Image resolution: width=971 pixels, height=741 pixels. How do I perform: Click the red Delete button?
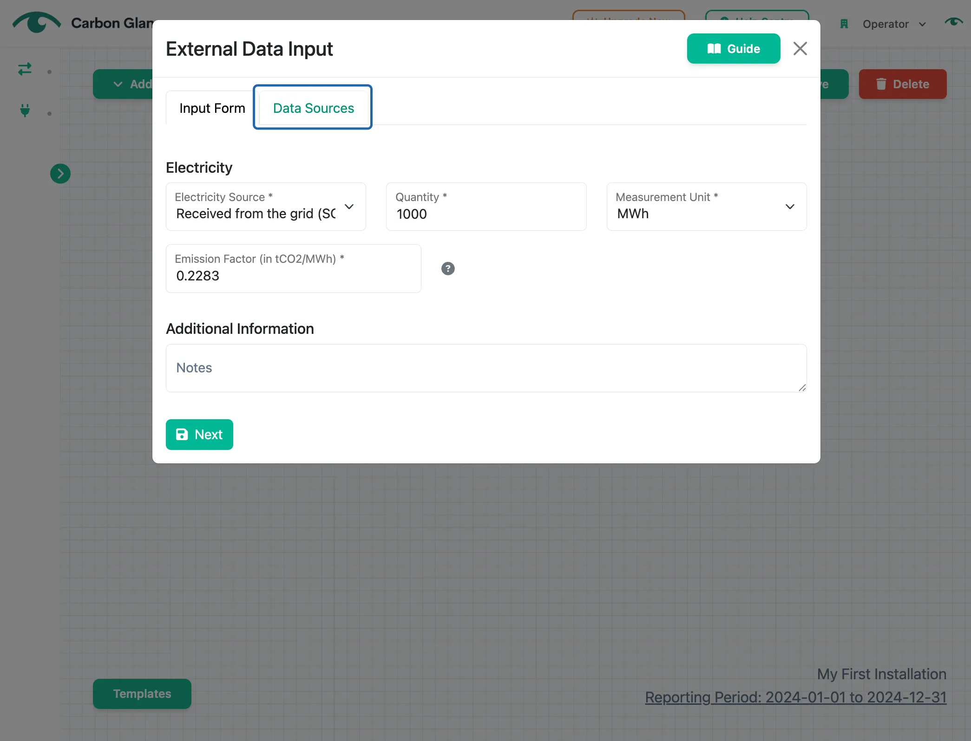pos(903,84)
